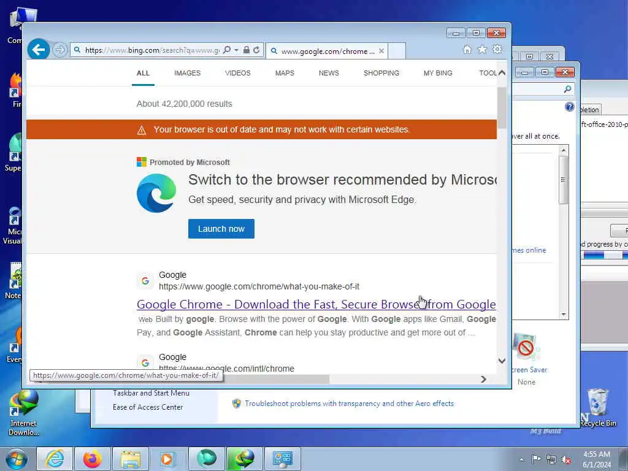Click the search icon in the background Control Panel window
Screen dimensions: 628x471
point(567,89)
